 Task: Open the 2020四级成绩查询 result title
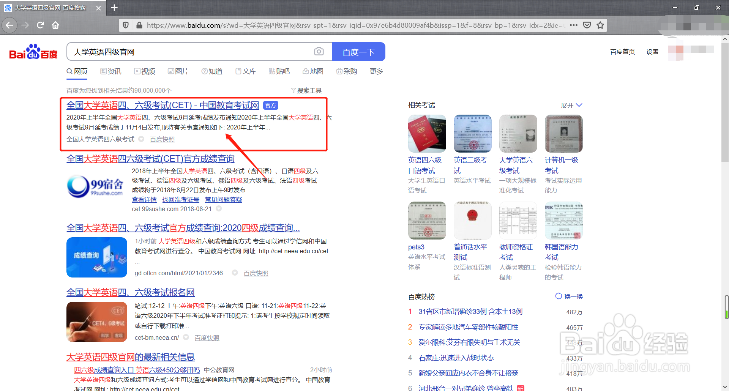(x=183, y=228)
